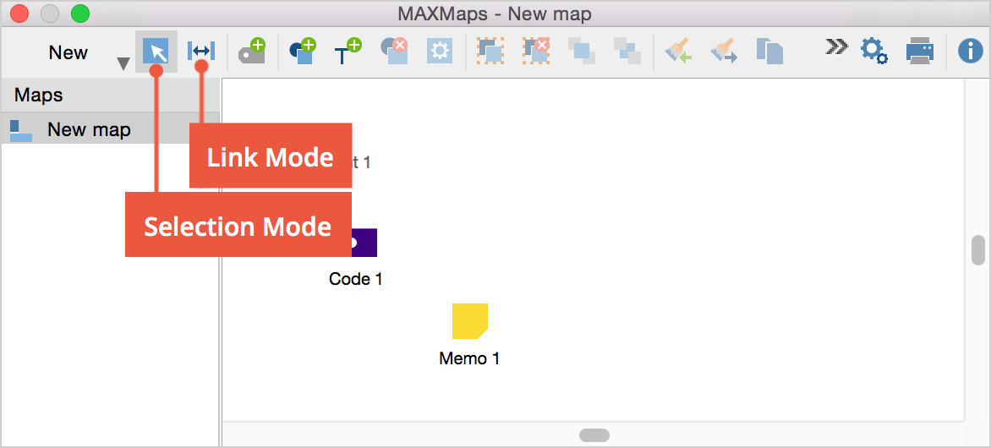Open object properties gear icon

point(439,52)
